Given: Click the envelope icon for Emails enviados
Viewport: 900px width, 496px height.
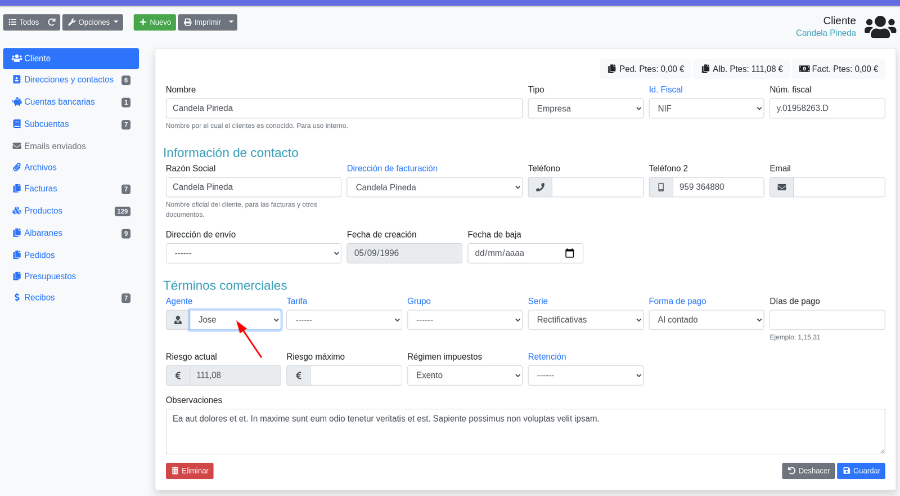Looking at the screenshot, I should [17, 146].
